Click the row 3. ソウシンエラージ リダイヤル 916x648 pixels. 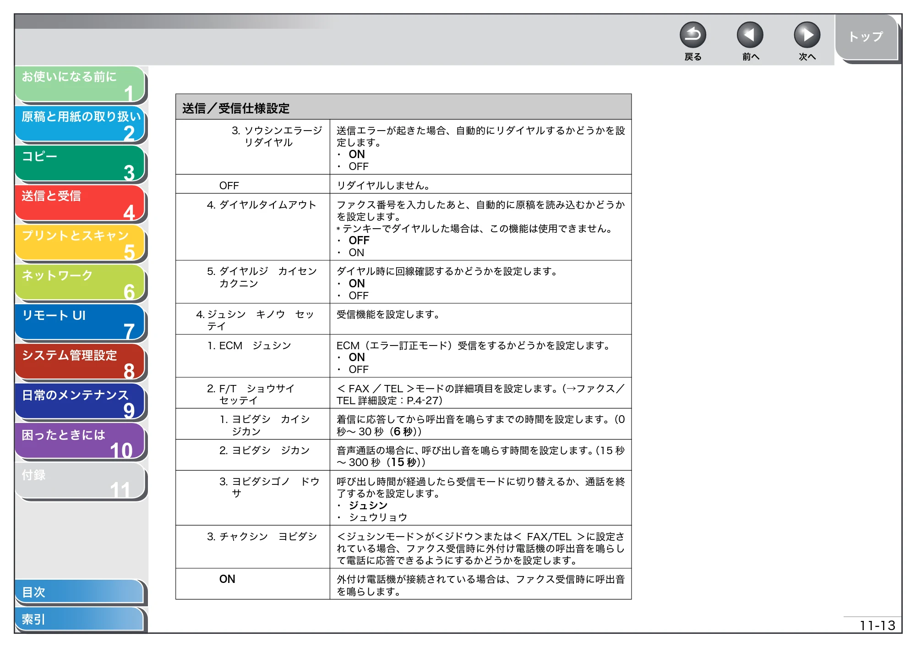coord(403,147)
